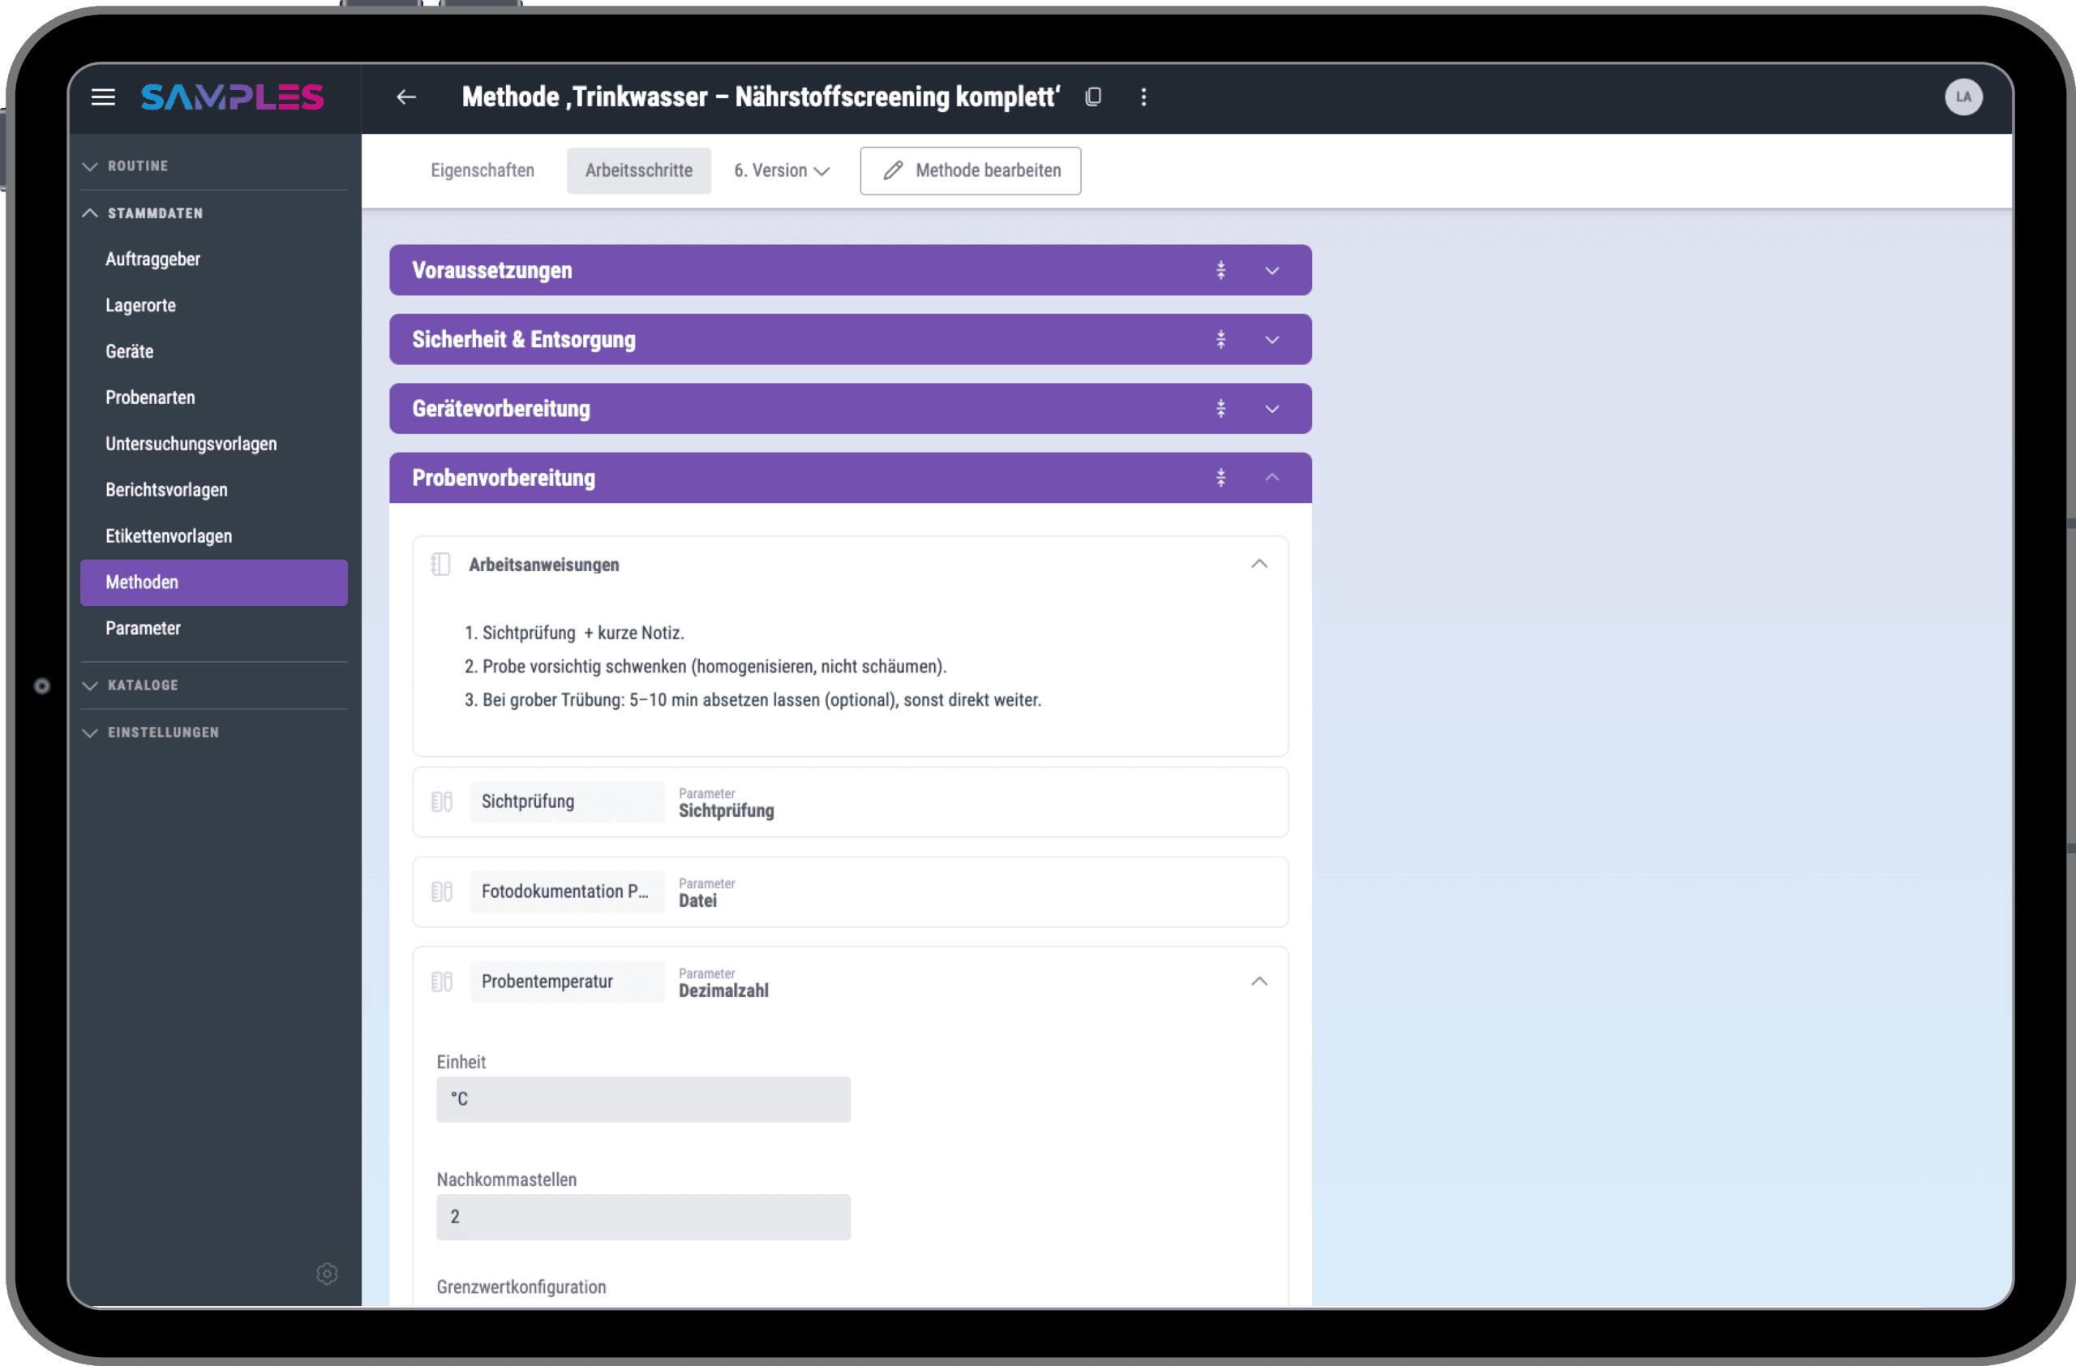Go back with the arrow icon
Image resolution: width=2076 pixels, height=1366 pixels.
pos(406,97)
